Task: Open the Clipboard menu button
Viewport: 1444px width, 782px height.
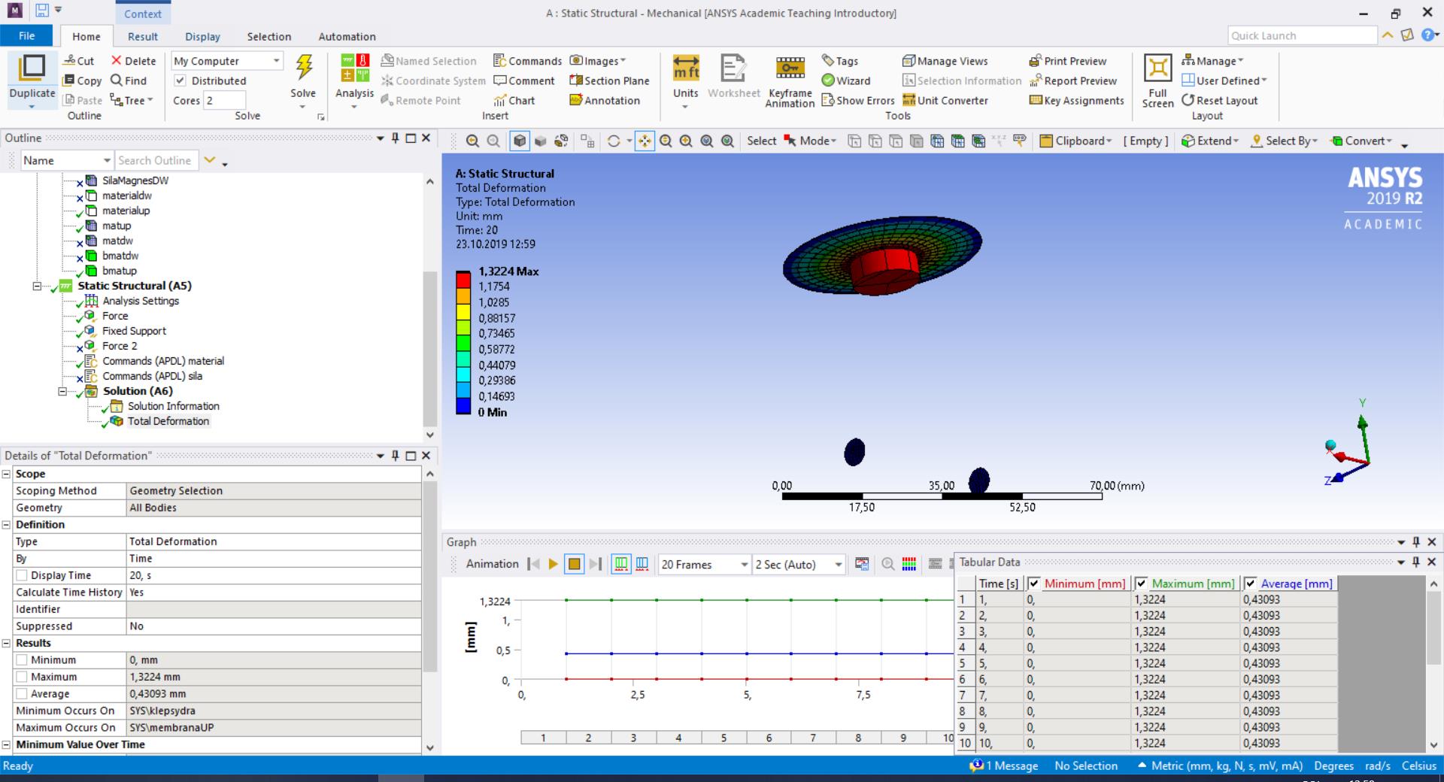Action: [1075, 141]
